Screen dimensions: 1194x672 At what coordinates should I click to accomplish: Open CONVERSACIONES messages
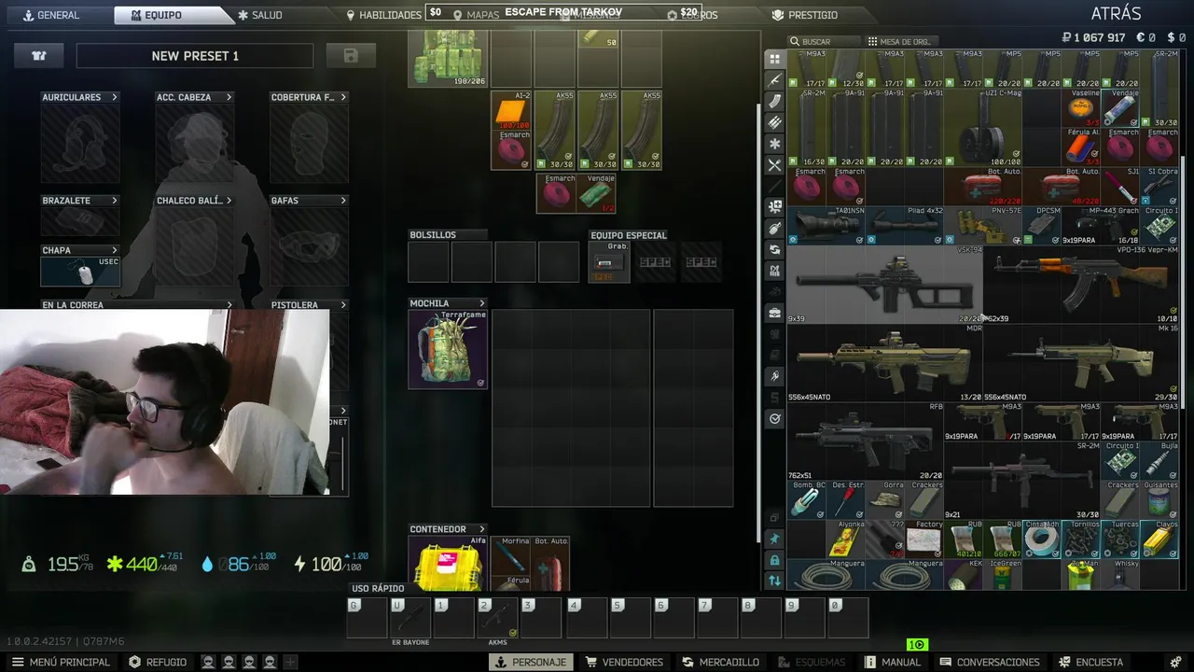[x=989, y=662]
